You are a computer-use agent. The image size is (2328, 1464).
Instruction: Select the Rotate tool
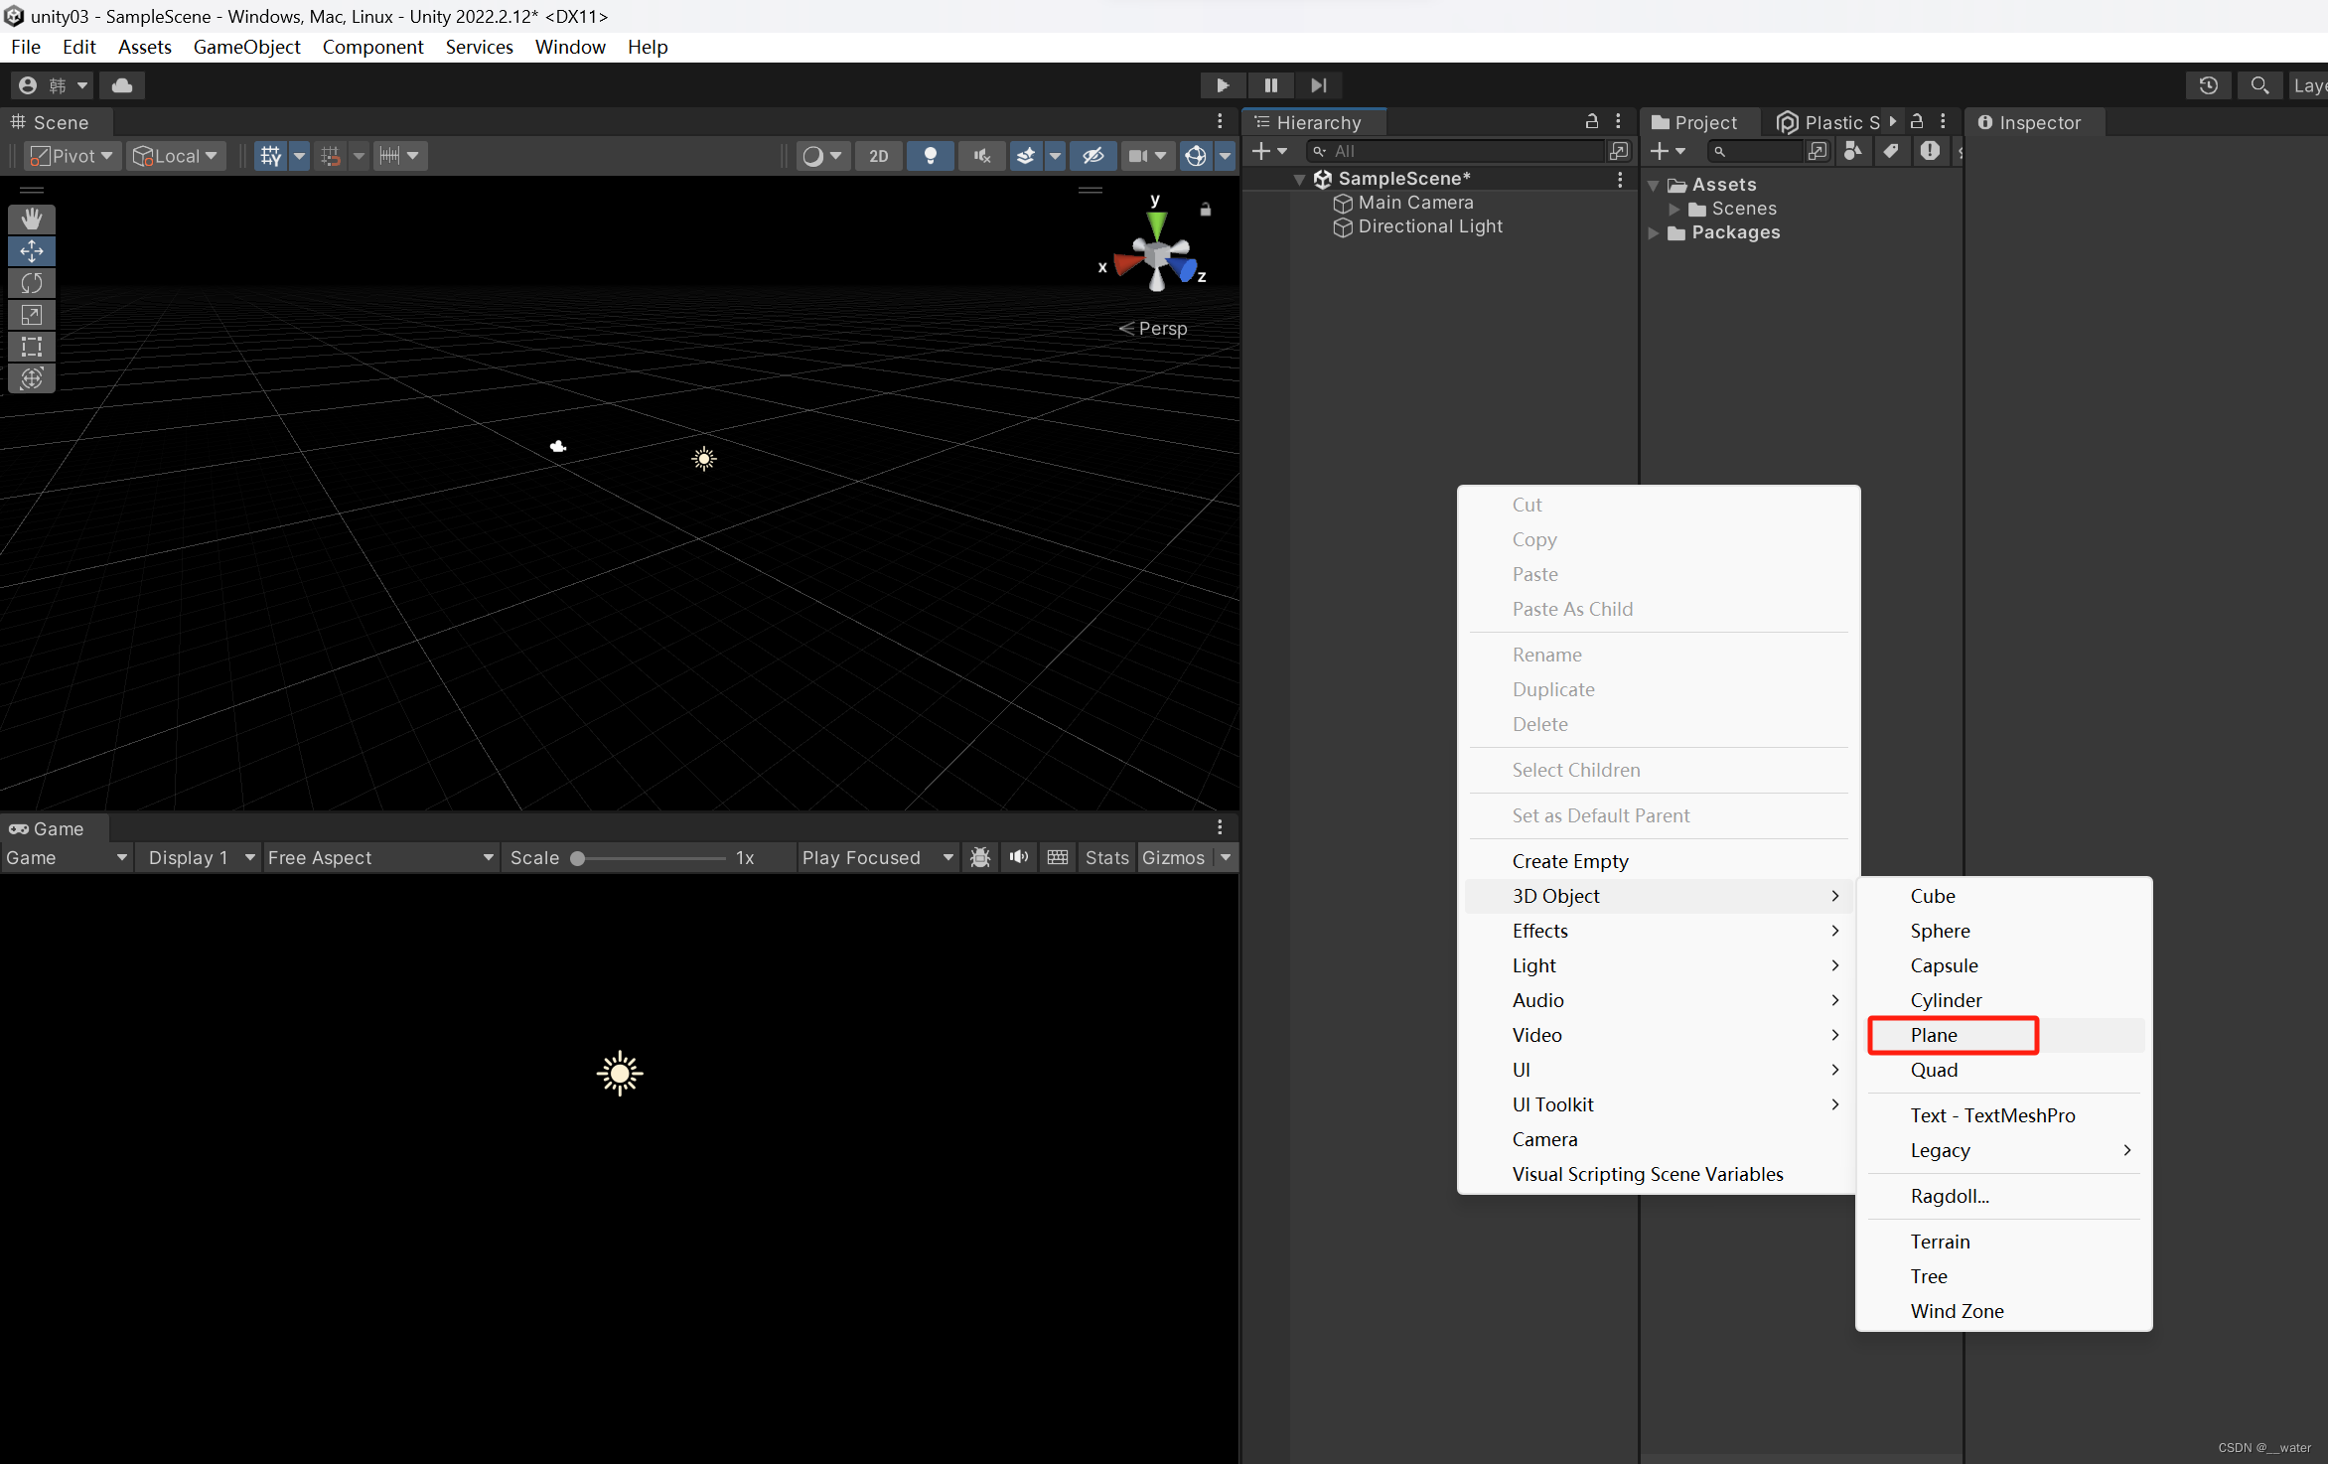[32, 283]
